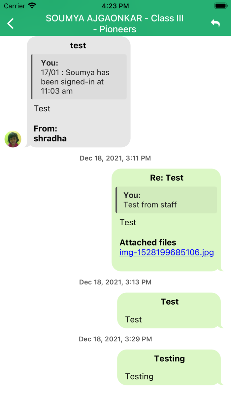Tap the Carrier label in status bar
The height and width of the screenshot is (411, 231).
point(15,6)
